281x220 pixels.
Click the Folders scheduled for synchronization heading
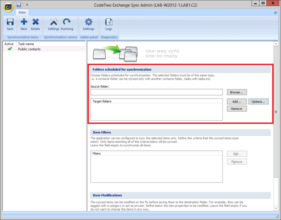point(122,69)
